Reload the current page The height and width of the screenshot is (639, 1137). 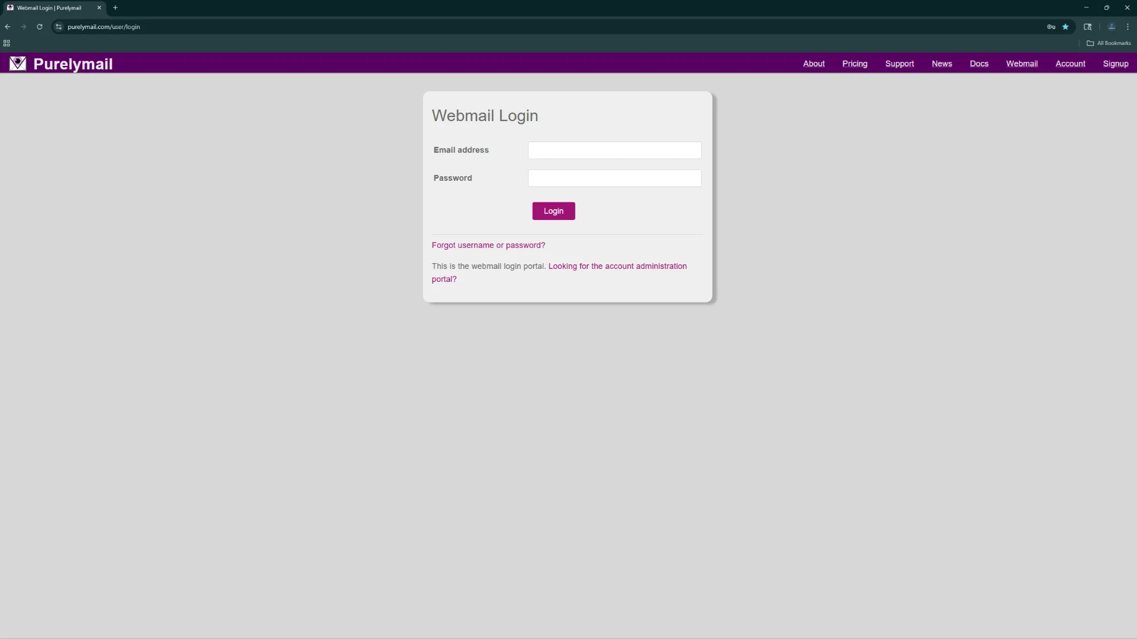[39, 27]
